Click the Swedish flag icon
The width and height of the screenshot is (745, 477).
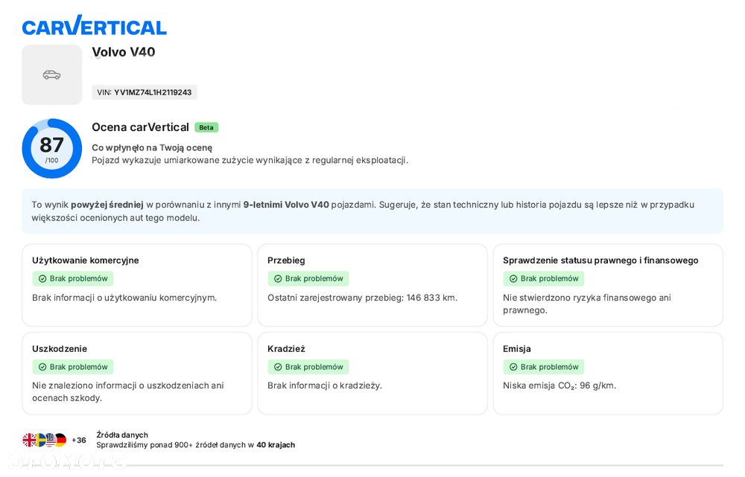tap(39, 440)
